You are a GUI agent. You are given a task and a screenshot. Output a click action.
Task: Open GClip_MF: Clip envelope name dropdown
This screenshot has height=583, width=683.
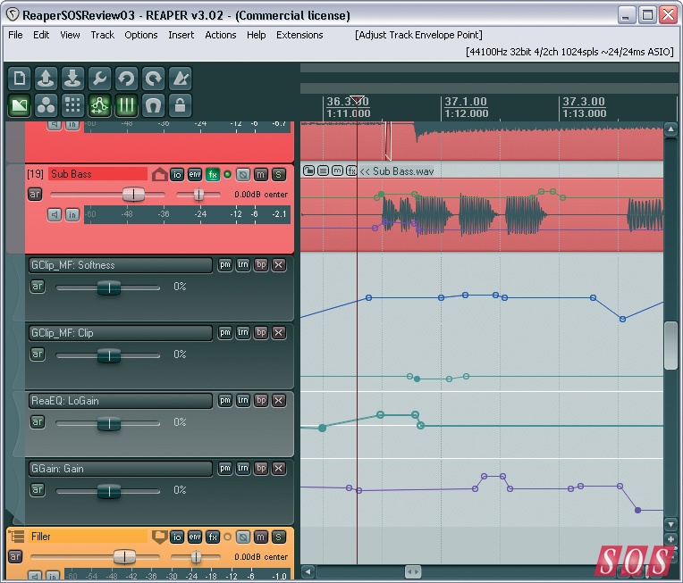point(121,333)
